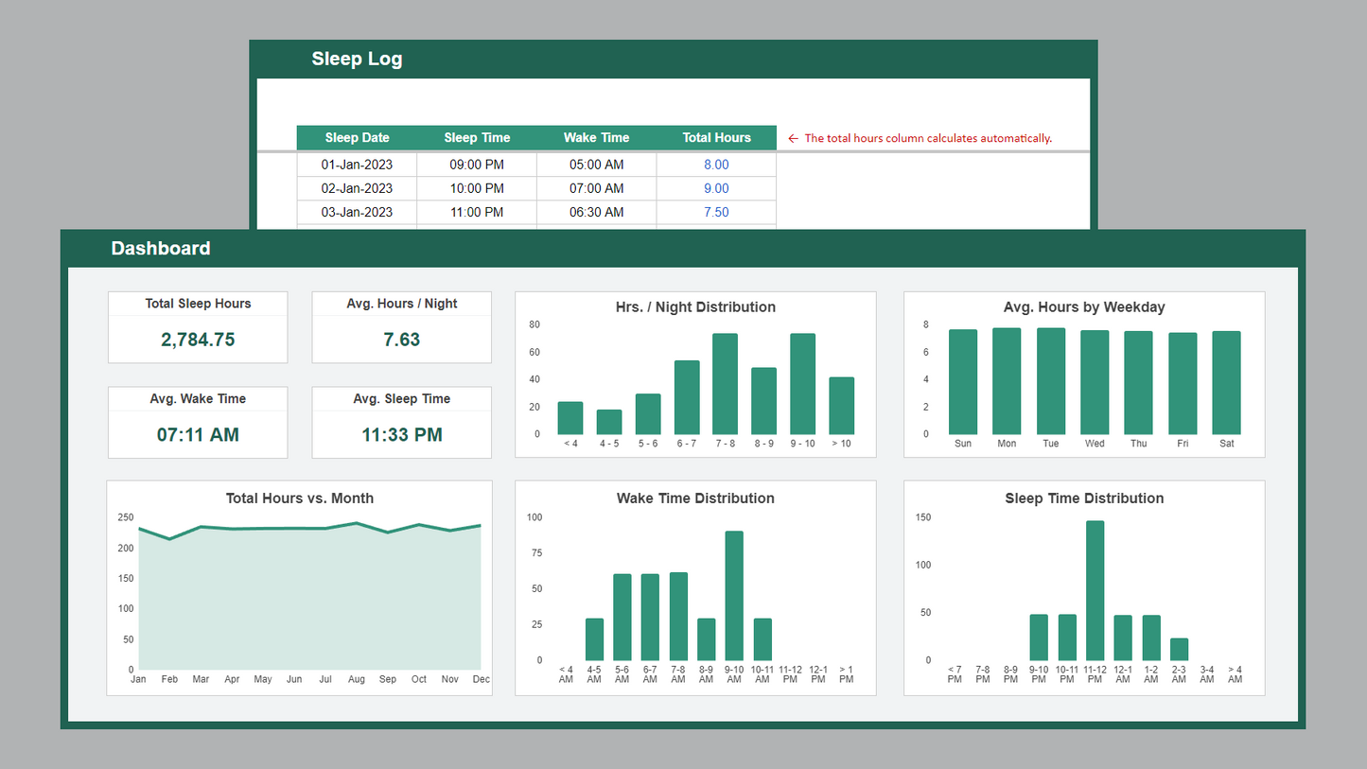The height and width of the screenshot is (769, 1367).
Task: Select the 05:00 AM wake time cell
Action: (x=596, y=165)
